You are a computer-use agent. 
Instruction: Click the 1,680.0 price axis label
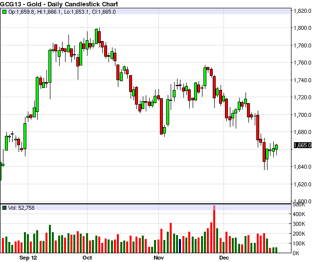tap(303, 132)
